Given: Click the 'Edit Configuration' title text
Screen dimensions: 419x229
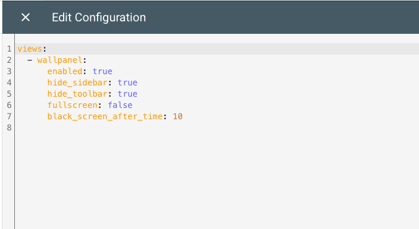Looking at the screenshot, I should point(99,18).
